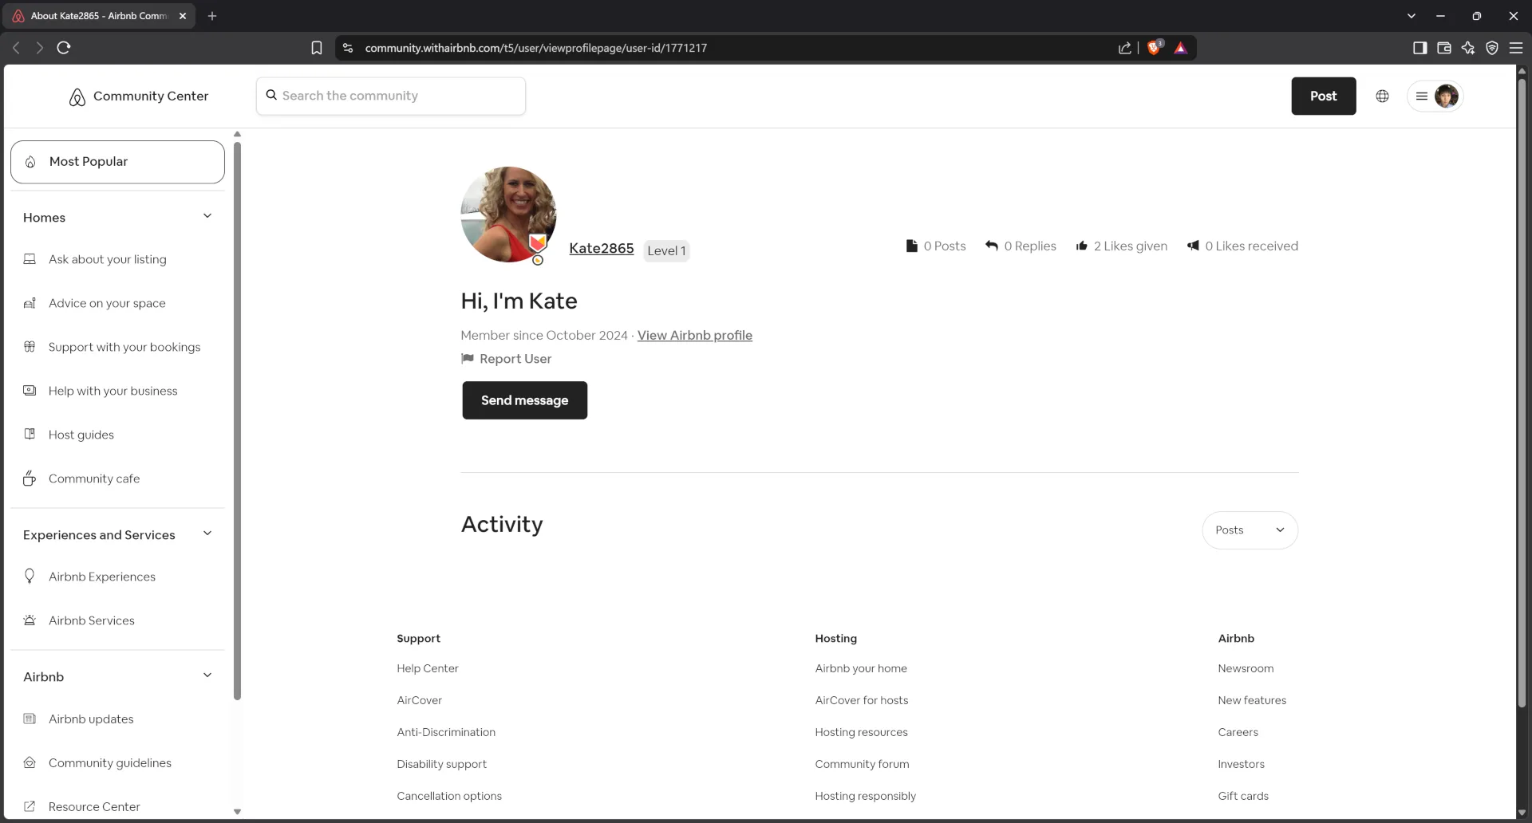The width and height of the screenshot is (1532, 823).
Task: Open Newsroom footer link
Action: pos(1246,668)
